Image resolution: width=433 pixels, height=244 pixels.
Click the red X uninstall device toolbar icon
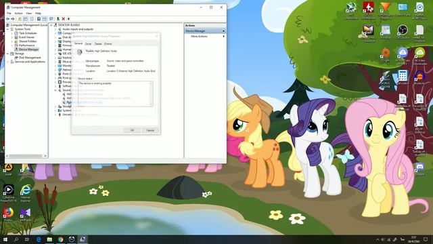click(63, 19)
